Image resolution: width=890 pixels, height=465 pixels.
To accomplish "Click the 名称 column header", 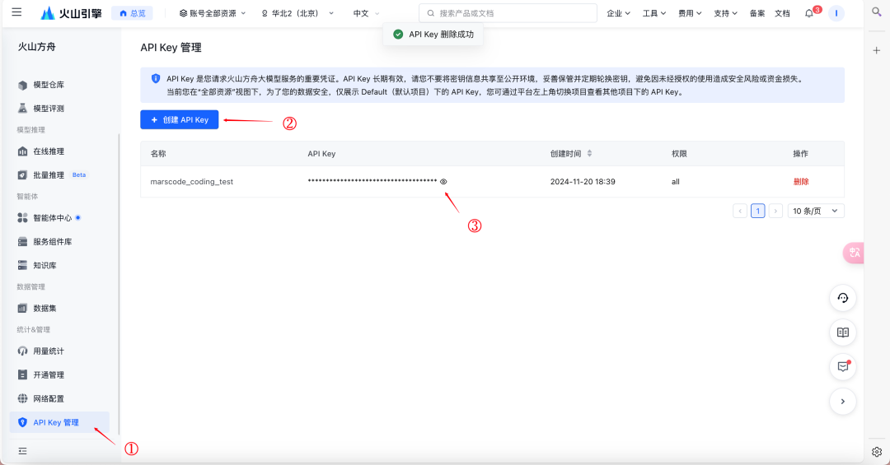I will [158, 154].
